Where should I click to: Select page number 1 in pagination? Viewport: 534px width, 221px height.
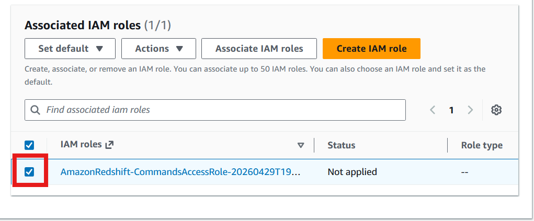[451, 110]
